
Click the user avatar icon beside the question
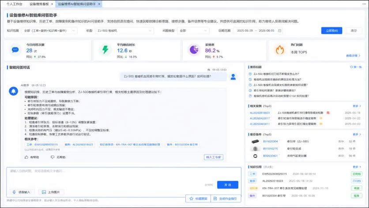point(233,77)
